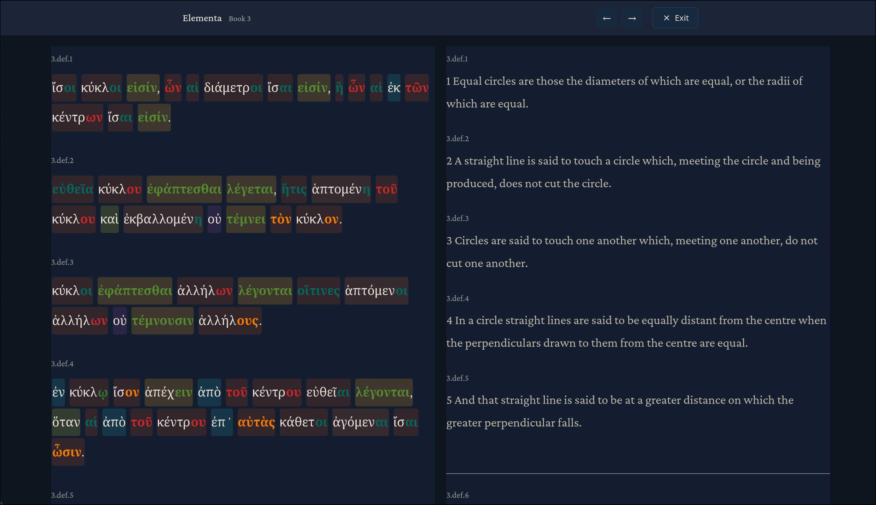Open the Elementa title link
The width and height of the screenshot is (876, 505).
[x=202, y=18]
